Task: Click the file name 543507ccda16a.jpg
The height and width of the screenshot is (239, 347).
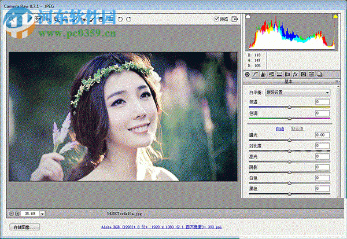Action: pos(124,214)
